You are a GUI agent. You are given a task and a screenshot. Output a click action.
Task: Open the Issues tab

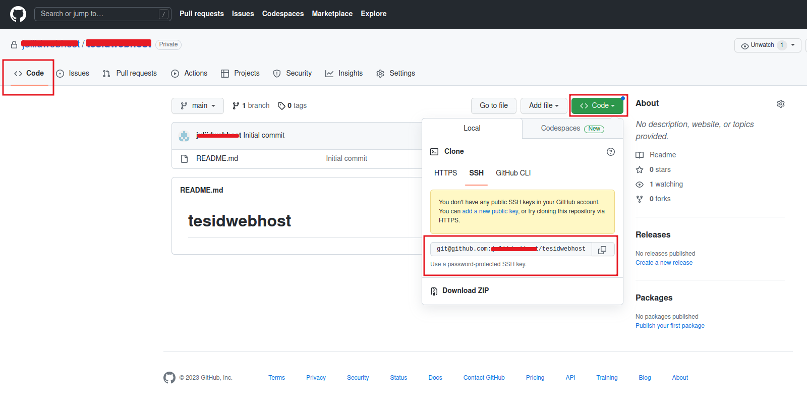pyautogui.click(x=73, y=74)
